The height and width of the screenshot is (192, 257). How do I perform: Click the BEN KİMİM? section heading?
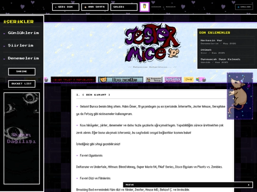pos(93,95)
